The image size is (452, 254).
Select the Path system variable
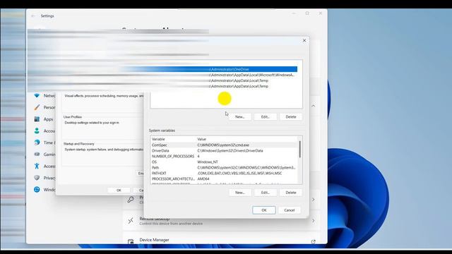click(225, 168)
